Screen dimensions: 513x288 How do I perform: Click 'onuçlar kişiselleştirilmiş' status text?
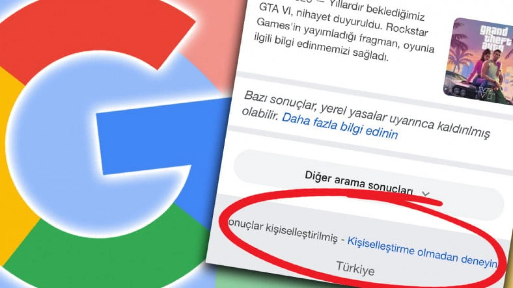[282, 232]
